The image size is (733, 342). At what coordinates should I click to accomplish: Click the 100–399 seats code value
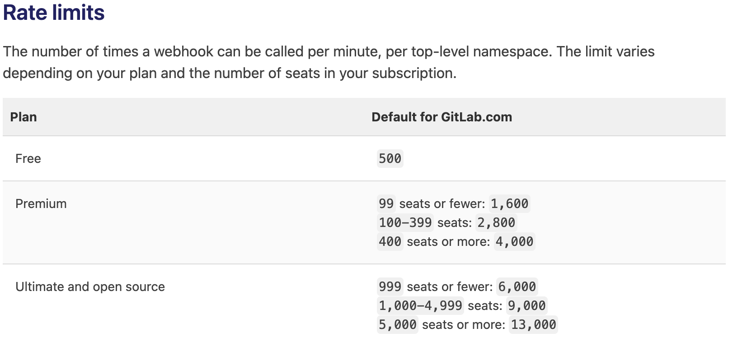coord(405,222)
